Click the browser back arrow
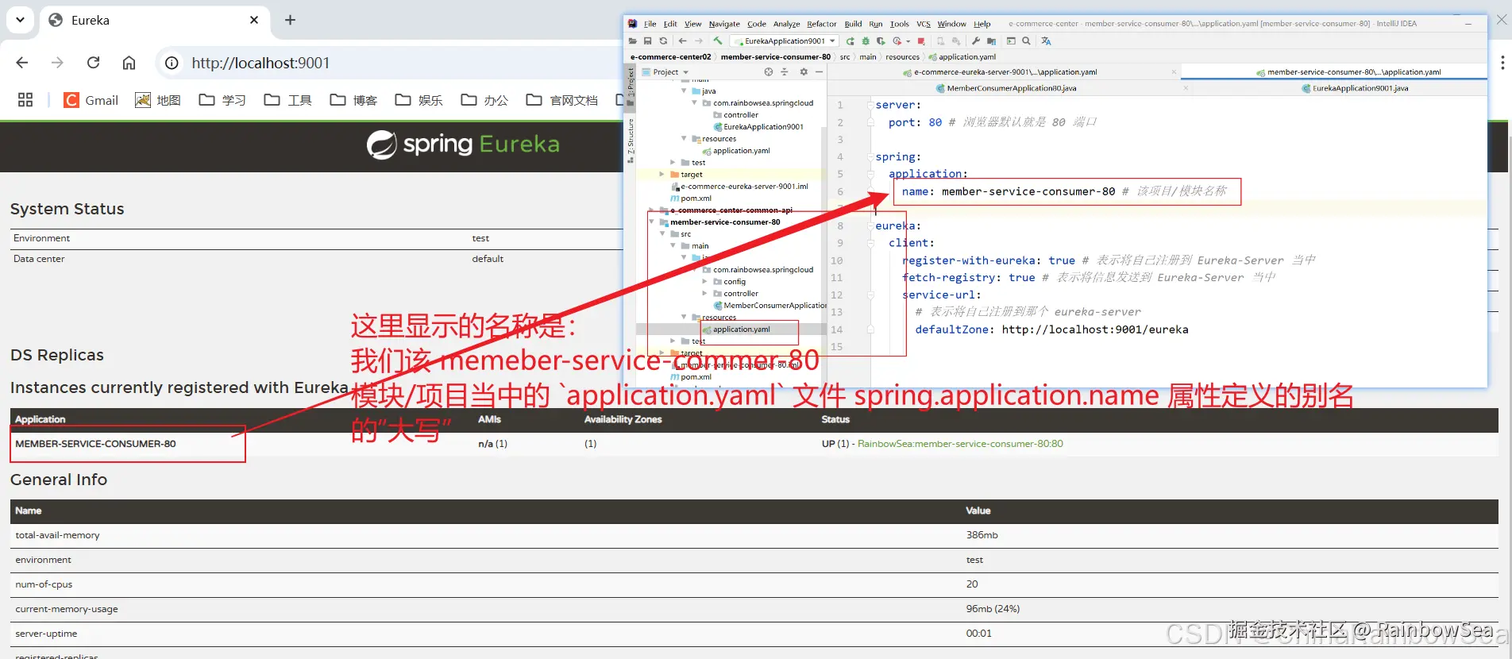 (x=21, y=63)
